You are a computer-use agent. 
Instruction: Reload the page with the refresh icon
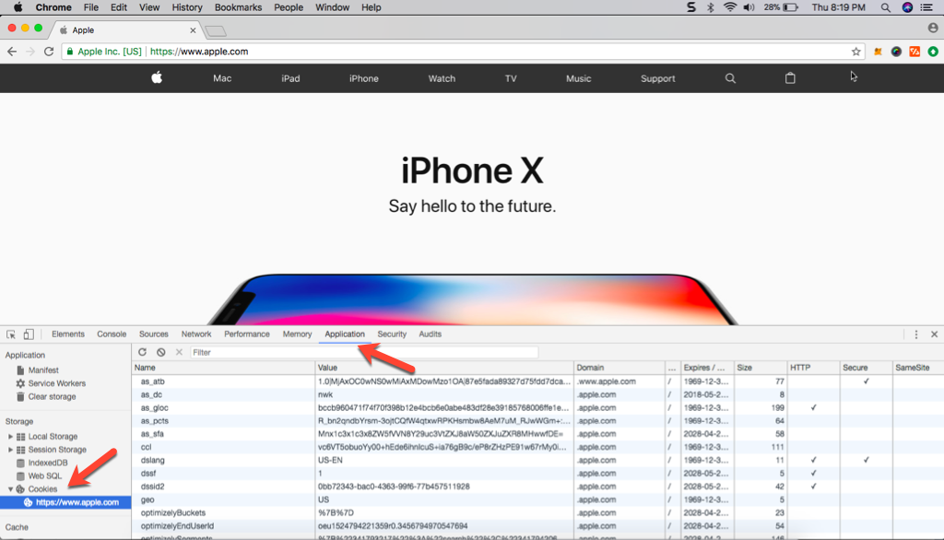[49, 52]
